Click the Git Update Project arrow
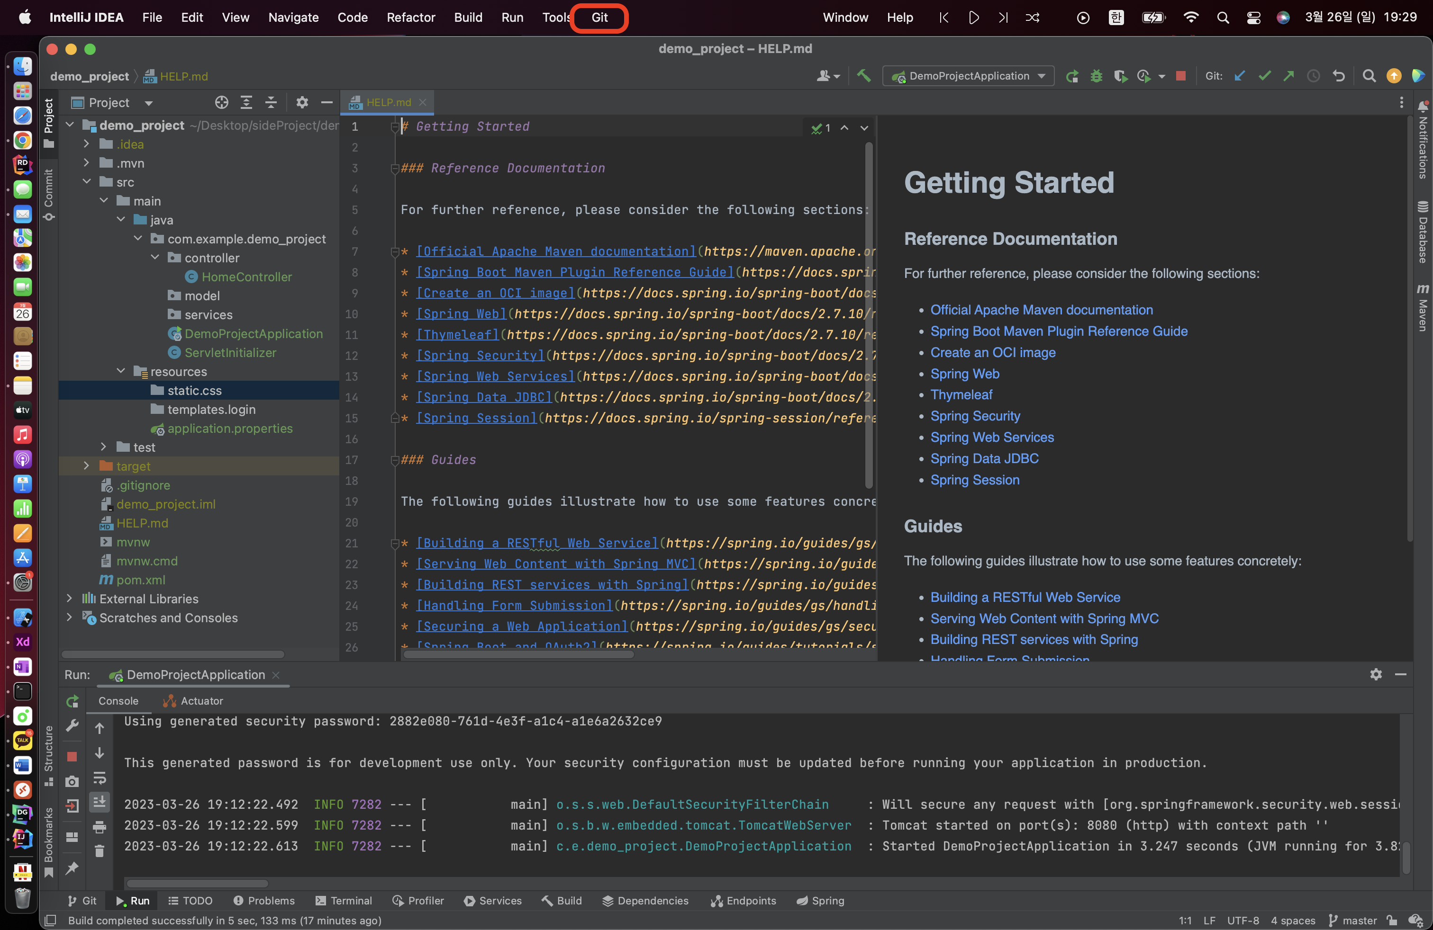 click(1240, 76)
